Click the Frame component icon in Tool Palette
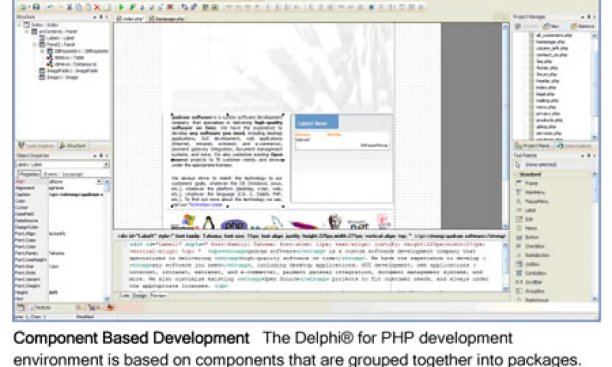 tap(519, 183)
